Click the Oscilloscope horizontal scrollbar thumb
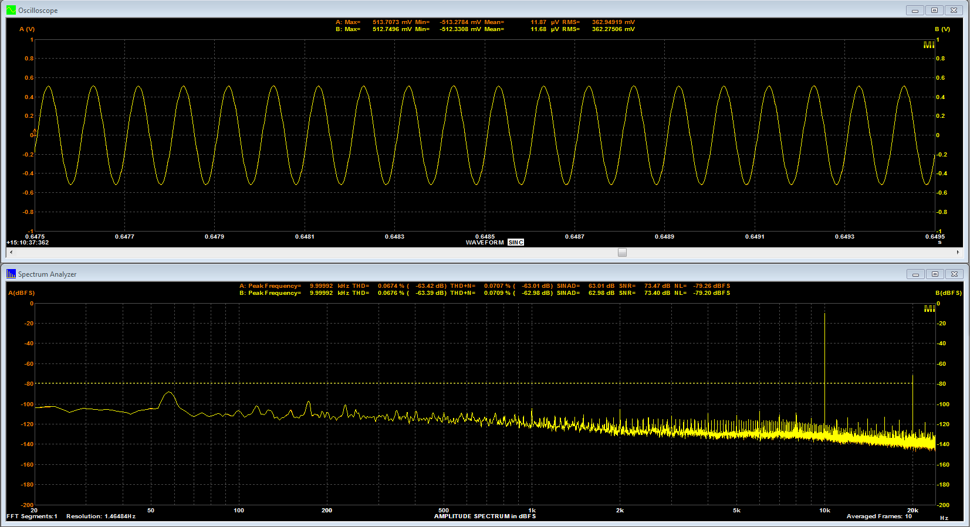The image size is (970, 527). pyautogui.click(x=622, y=252)
